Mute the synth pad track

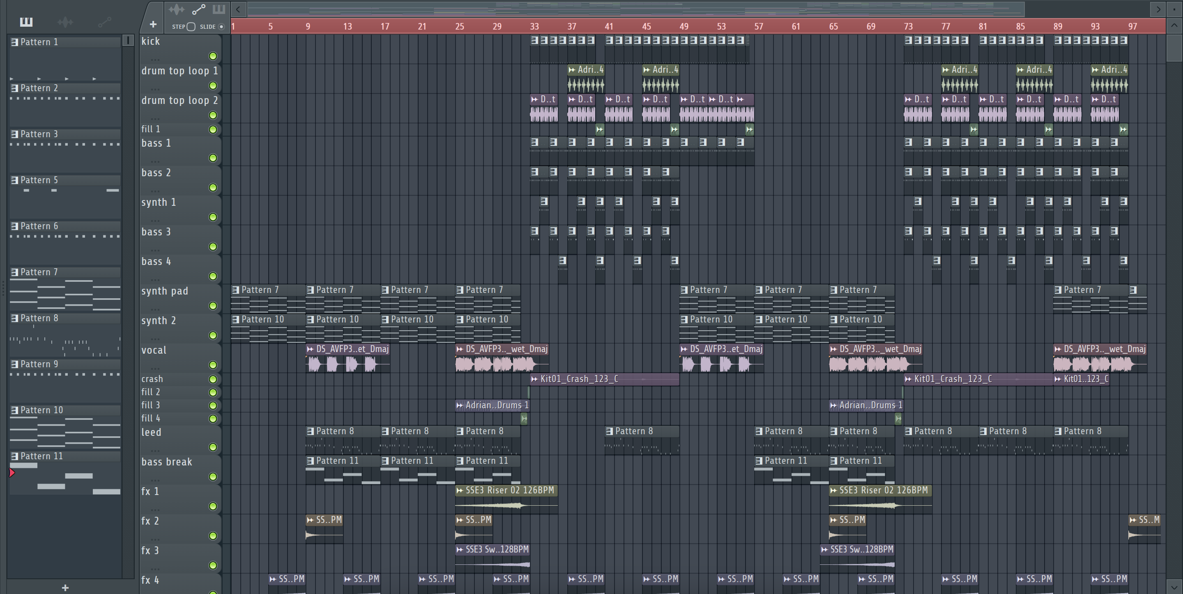click(213, 306)
